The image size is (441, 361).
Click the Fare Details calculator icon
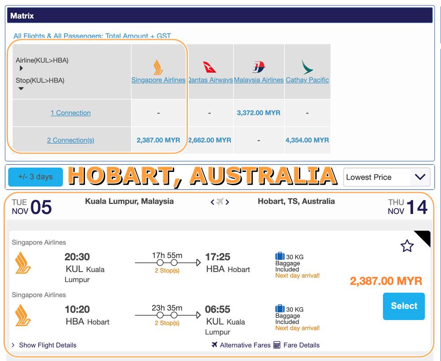[277, 345]
